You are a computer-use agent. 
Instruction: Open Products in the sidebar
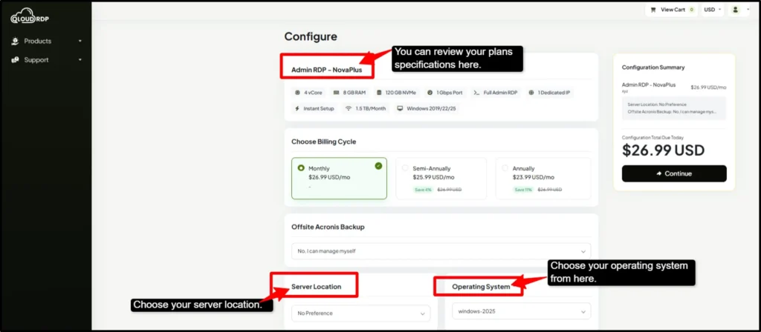[x=37, y=41]
